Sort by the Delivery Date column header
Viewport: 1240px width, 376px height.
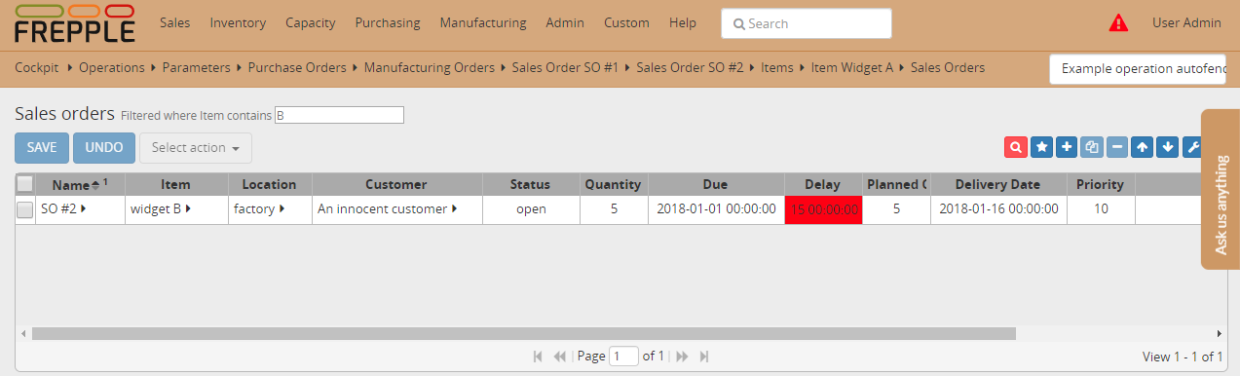pyautogui.click(x=997, y=184)
